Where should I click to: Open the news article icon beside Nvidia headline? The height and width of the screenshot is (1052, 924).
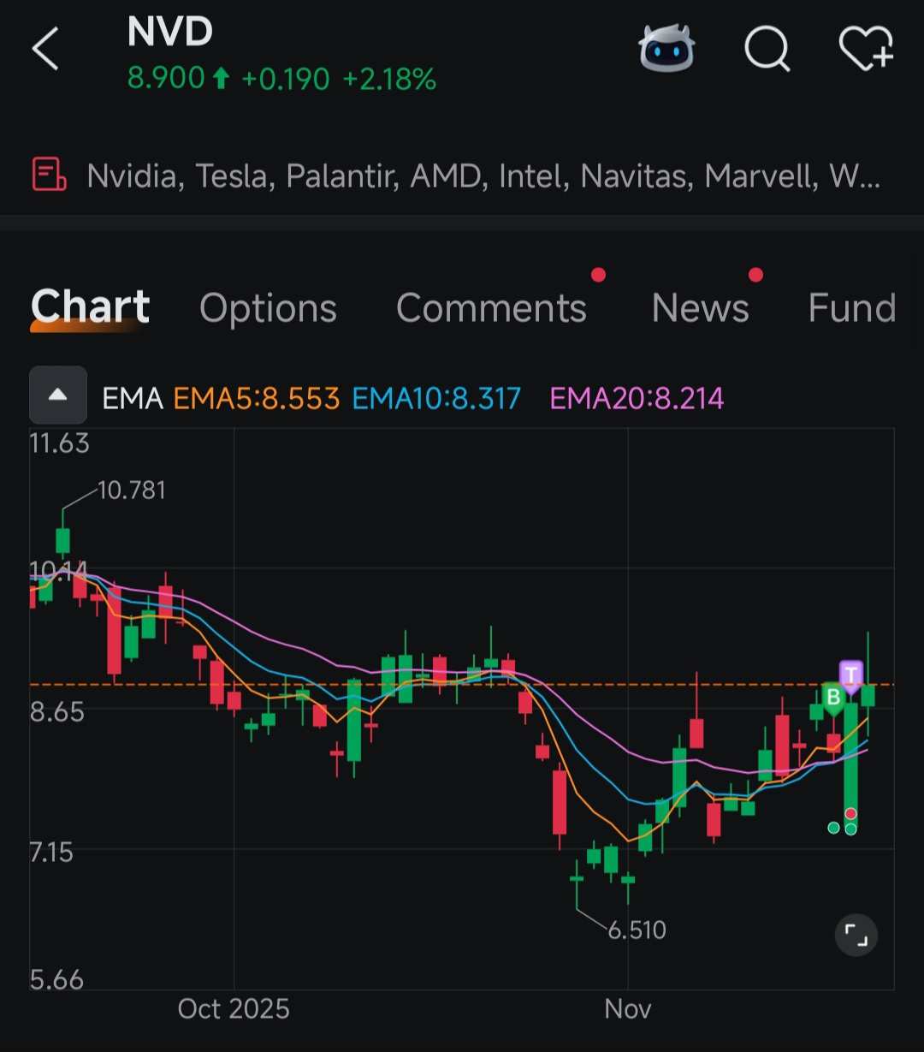coord(47,174)
